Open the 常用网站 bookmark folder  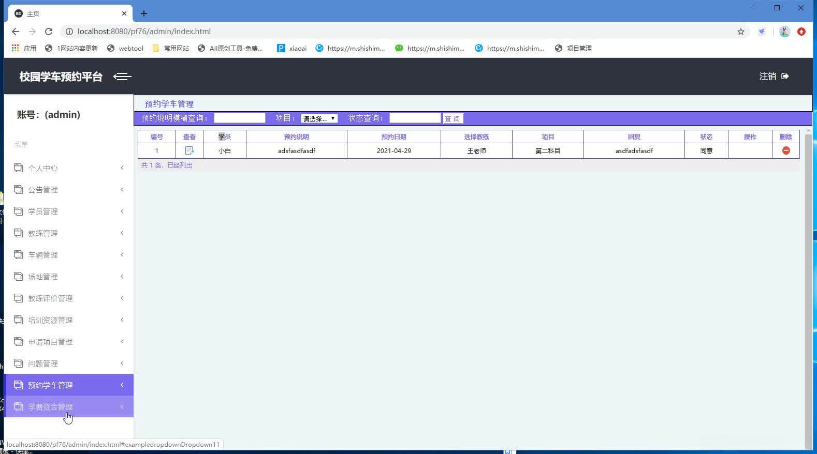coord(171,48)
